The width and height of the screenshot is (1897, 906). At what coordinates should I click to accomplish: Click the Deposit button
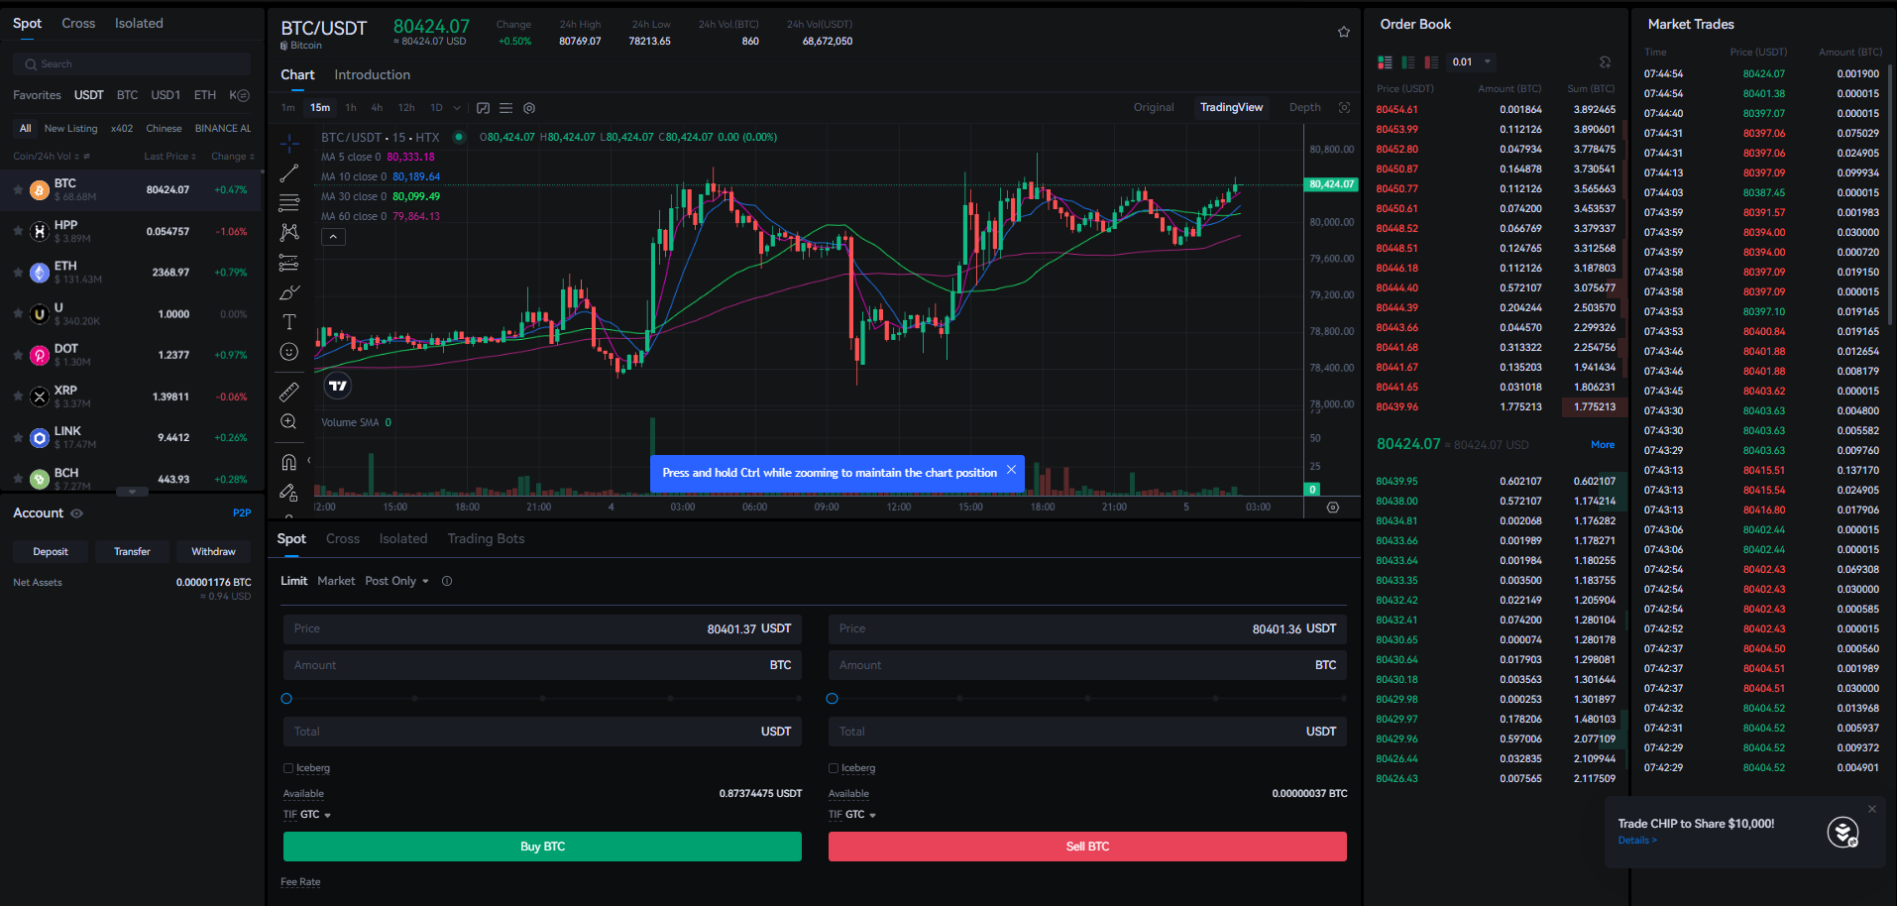(51, 552)
